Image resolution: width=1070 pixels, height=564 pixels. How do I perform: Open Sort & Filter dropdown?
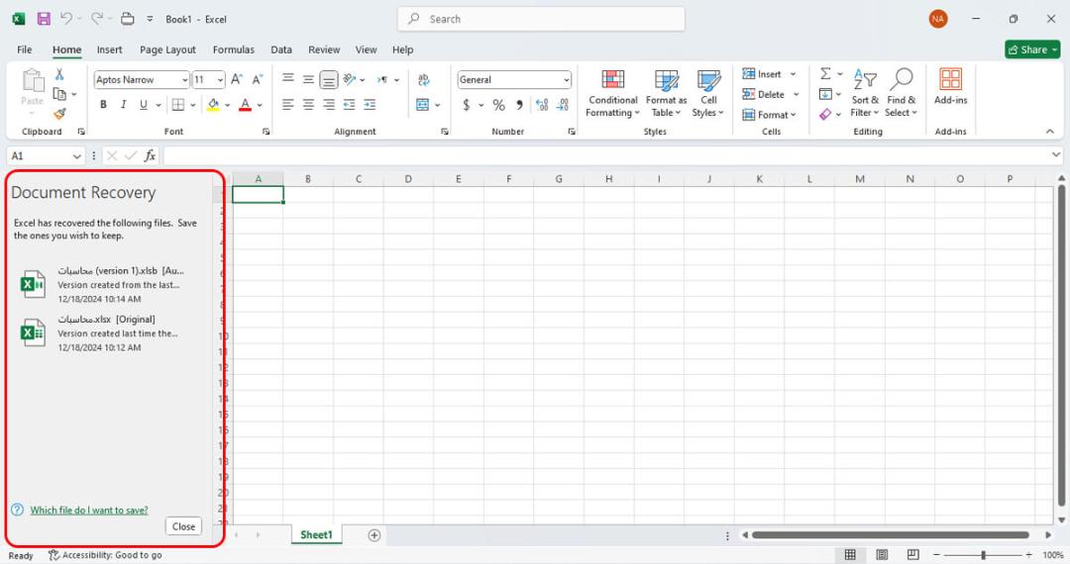865,93
